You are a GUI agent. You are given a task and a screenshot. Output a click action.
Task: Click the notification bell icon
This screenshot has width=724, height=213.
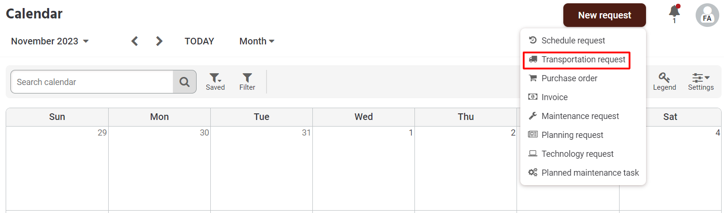point(674,12)
